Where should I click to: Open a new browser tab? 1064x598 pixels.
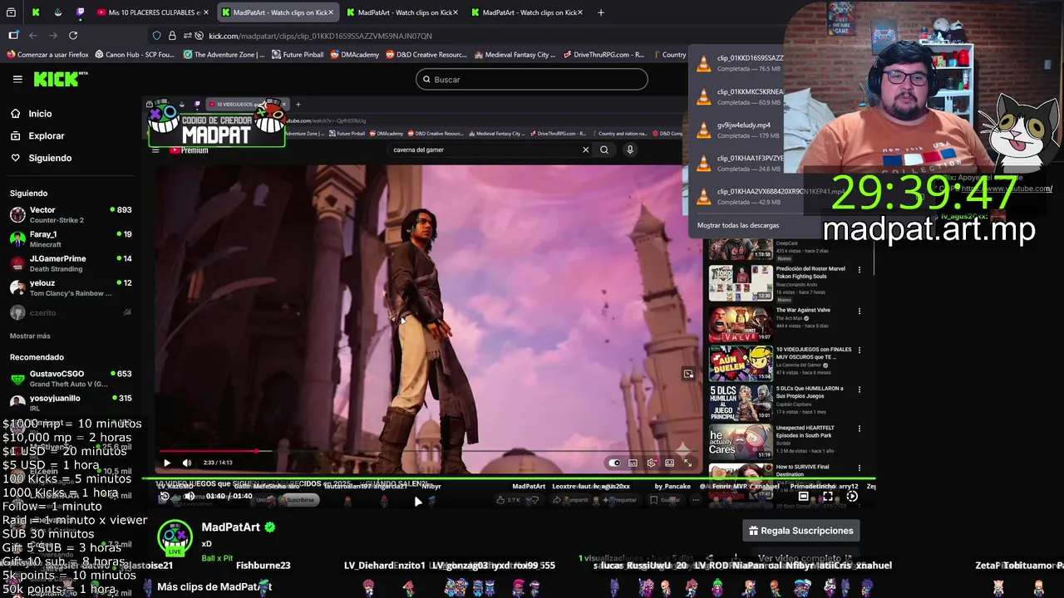(x=600, y=12)
